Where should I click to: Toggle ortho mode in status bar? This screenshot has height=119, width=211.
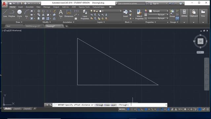(142, 109)
